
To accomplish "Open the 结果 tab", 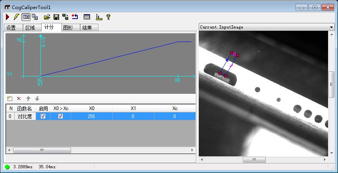I will [x=89, y=28].
